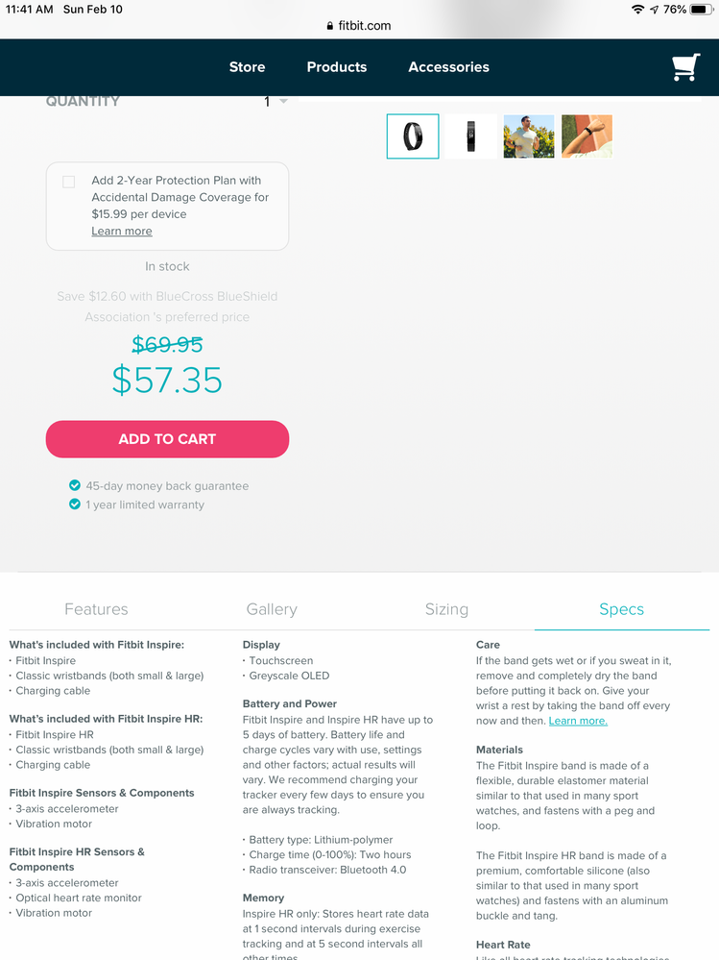Switch to the Gallery tab

pos(272,609)
